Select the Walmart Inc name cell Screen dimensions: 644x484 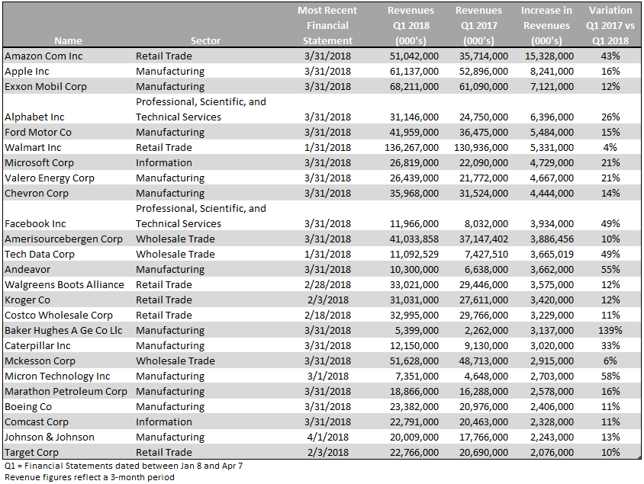[33, 147]
